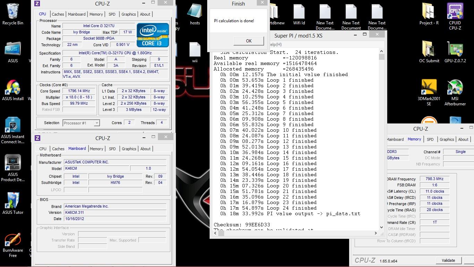Screen dimensions: 474x267
Task: Launch ASUS Tutor icon
Action: tap(13, 203)
